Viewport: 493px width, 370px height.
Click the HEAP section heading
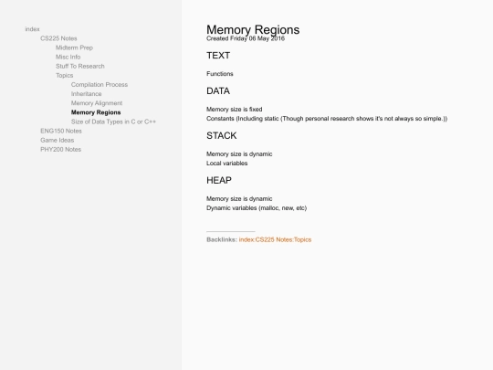pyautogui.click(x=219, y=180)
